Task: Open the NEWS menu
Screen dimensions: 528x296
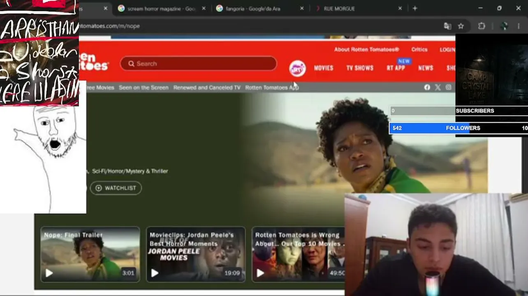Action: (x=426, y=68)
